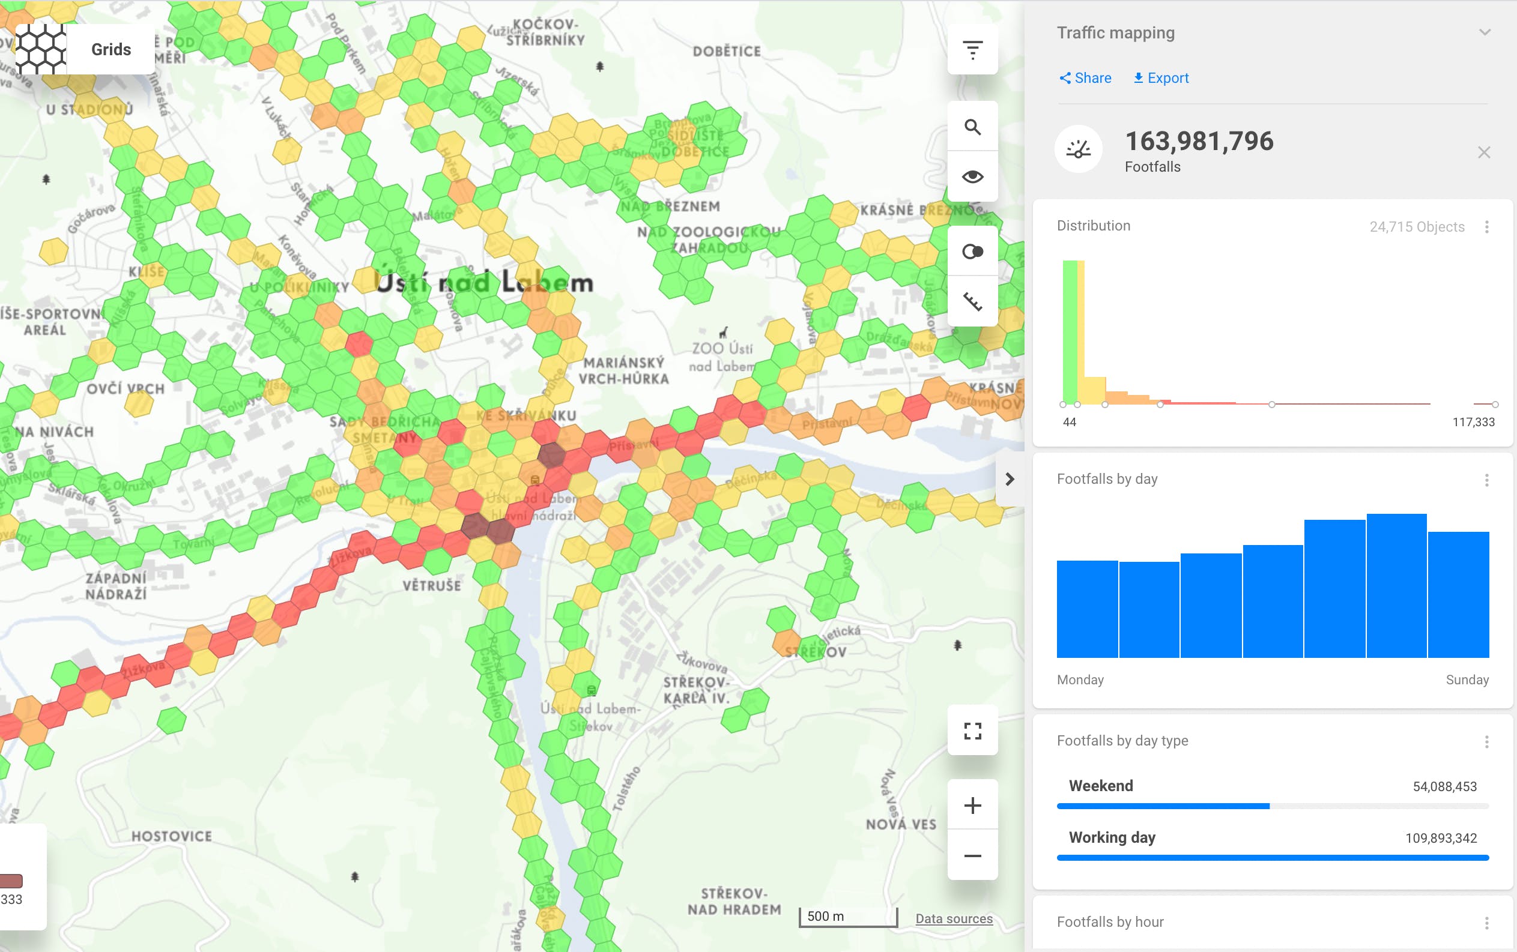Enter fullscreen map mode
This screenshot has width=1517, height=952.
[972, 731]
